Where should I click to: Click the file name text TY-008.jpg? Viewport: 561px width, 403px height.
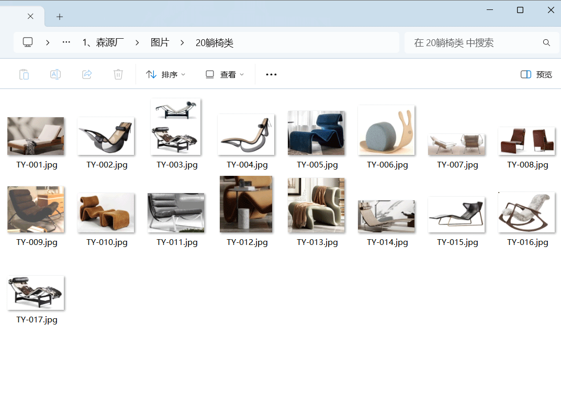(528, 165)
